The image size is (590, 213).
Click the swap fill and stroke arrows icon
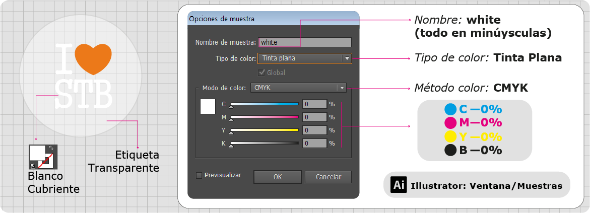pos(51,148)
